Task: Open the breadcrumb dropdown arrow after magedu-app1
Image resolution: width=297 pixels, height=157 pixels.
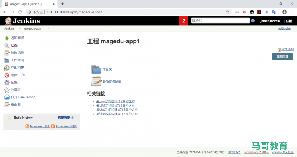Action: coord(48,28)
